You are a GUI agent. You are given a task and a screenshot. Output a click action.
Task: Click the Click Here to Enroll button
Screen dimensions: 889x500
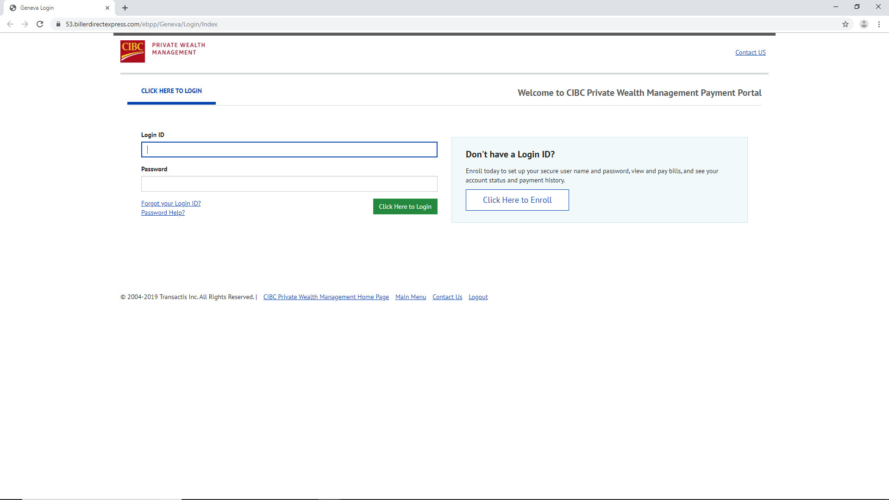tap(517, 200)
